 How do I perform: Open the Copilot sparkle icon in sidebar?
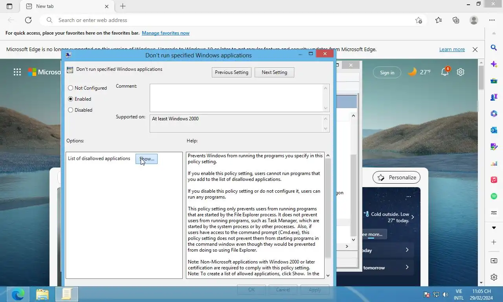tap(494, 64)
